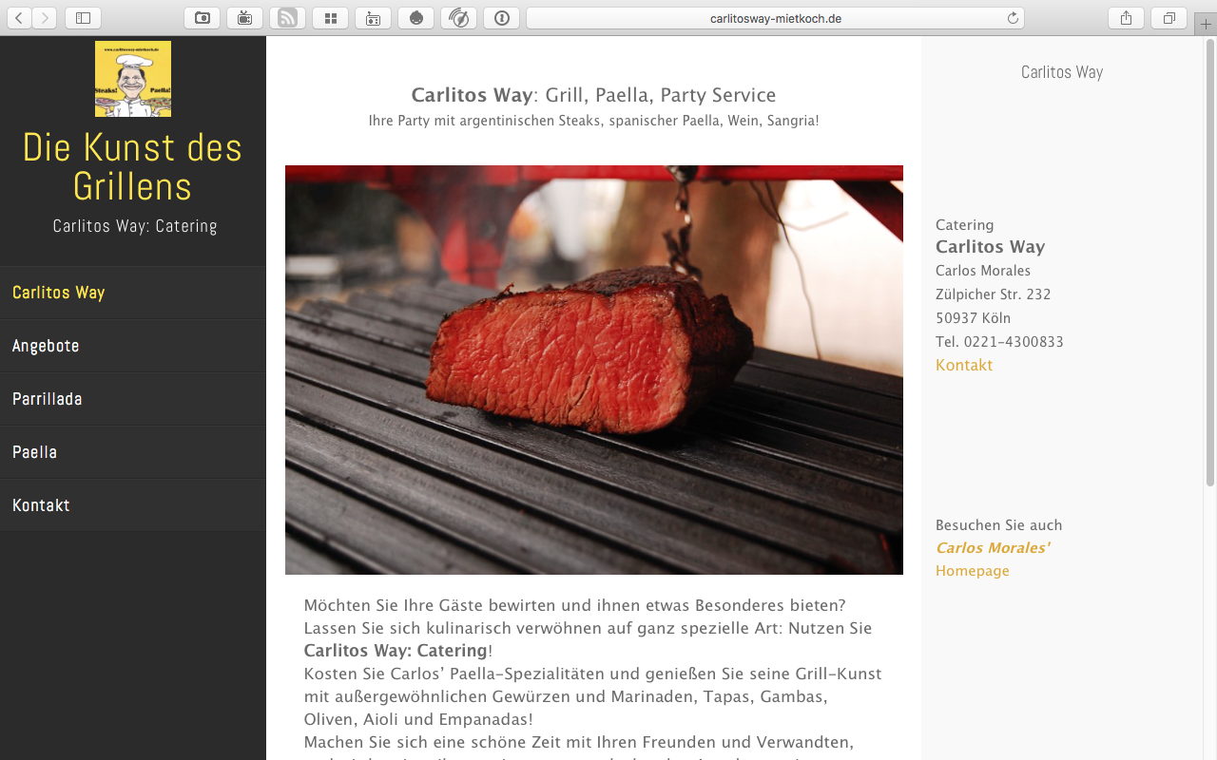This screenshot has height=760, width=1217.
Task: Reload the page with refresh arrow
Action: coord(1013,18)
